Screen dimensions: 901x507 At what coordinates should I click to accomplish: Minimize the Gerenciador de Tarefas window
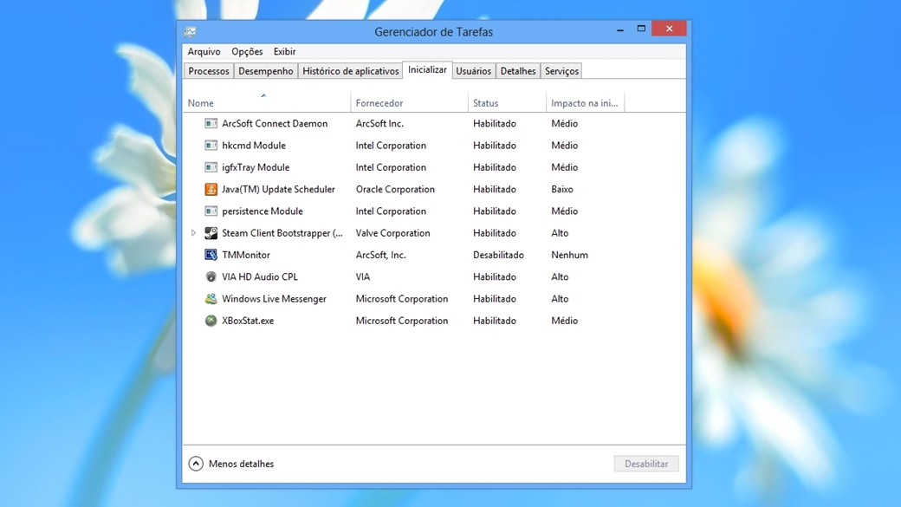click(620, 29)
